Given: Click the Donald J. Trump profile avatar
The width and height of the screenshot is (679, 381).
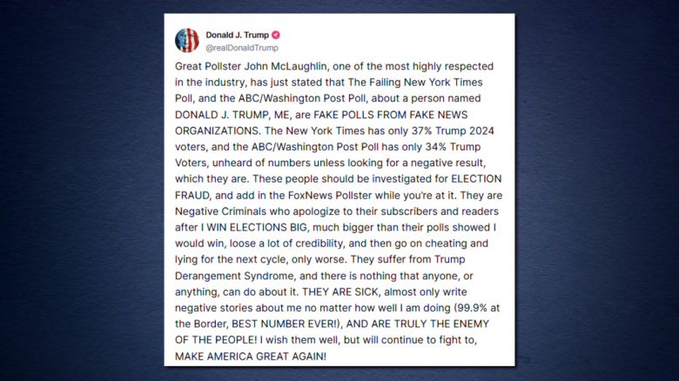Looking at the screenshot, I should pyautogui.click(x=186, y=40).
